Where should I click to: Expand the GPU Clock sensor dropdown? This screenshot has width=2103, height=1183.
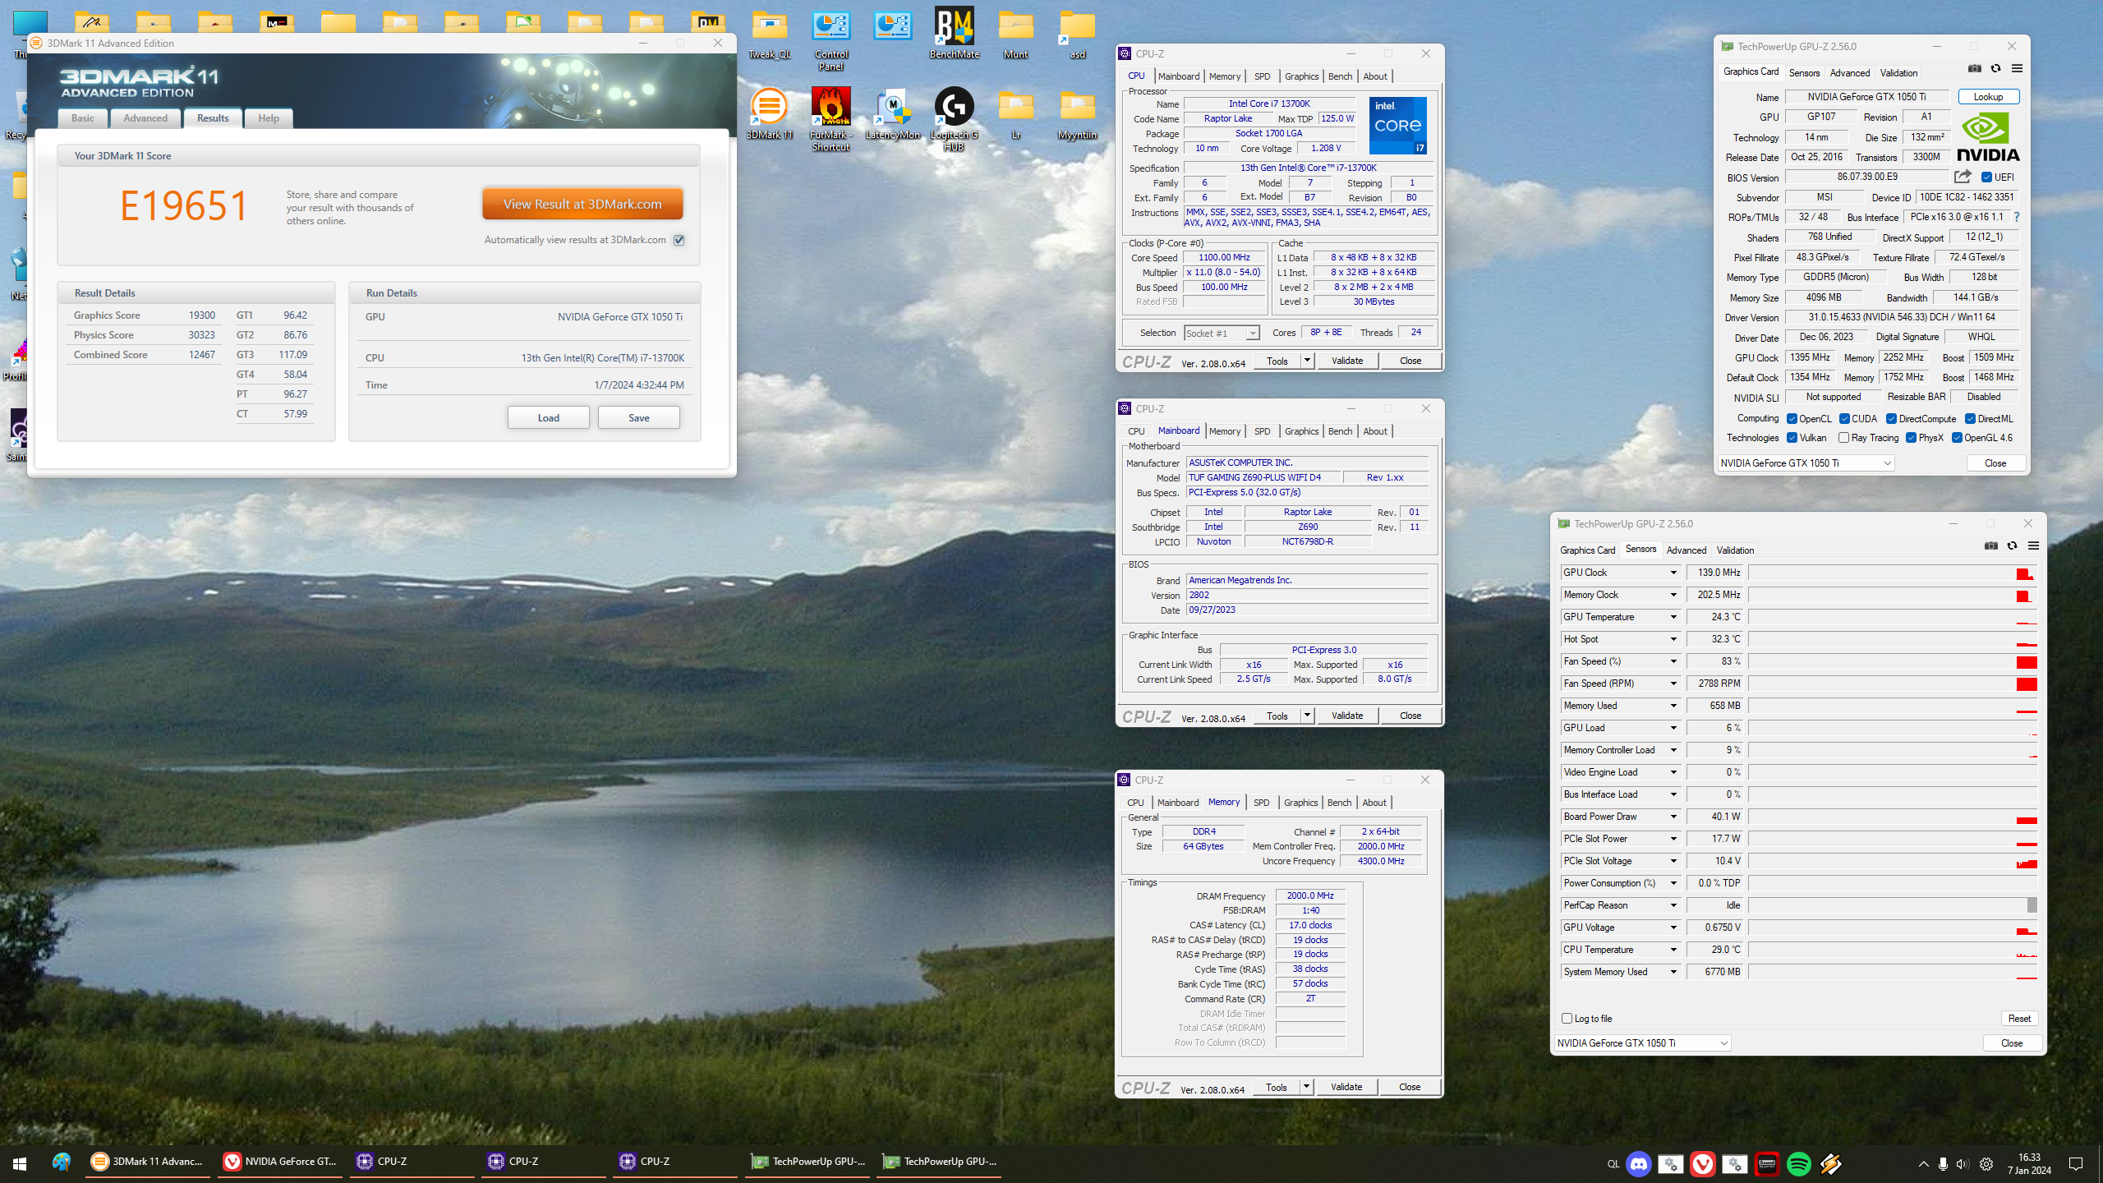[1673, 573]
